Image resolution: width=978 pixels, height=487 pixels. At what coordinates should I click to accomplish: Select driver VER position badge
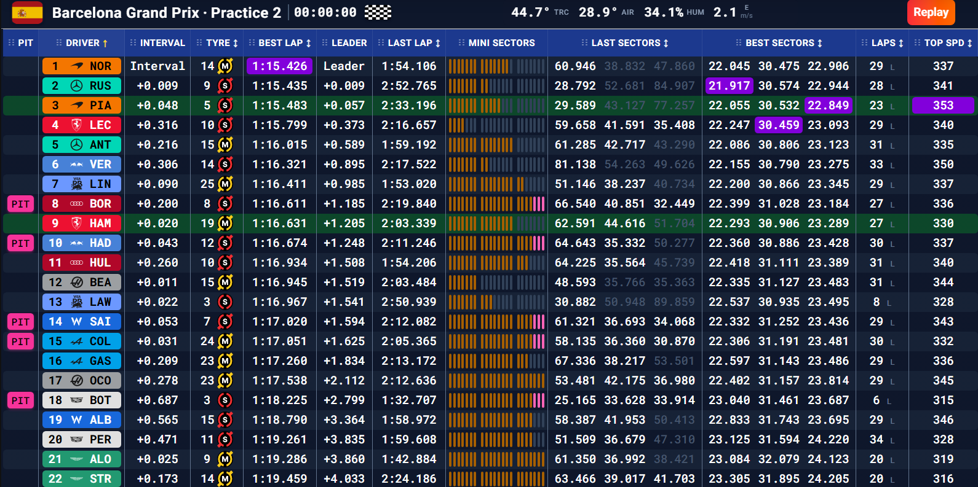[82, 164]
